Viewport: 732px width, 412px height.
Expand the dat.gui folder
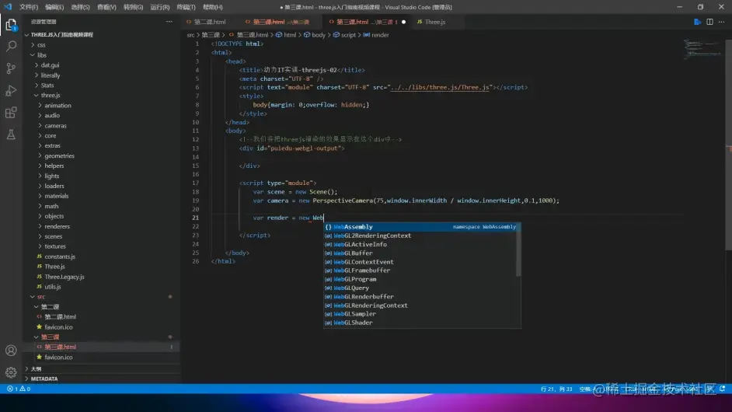pos(50,65)
